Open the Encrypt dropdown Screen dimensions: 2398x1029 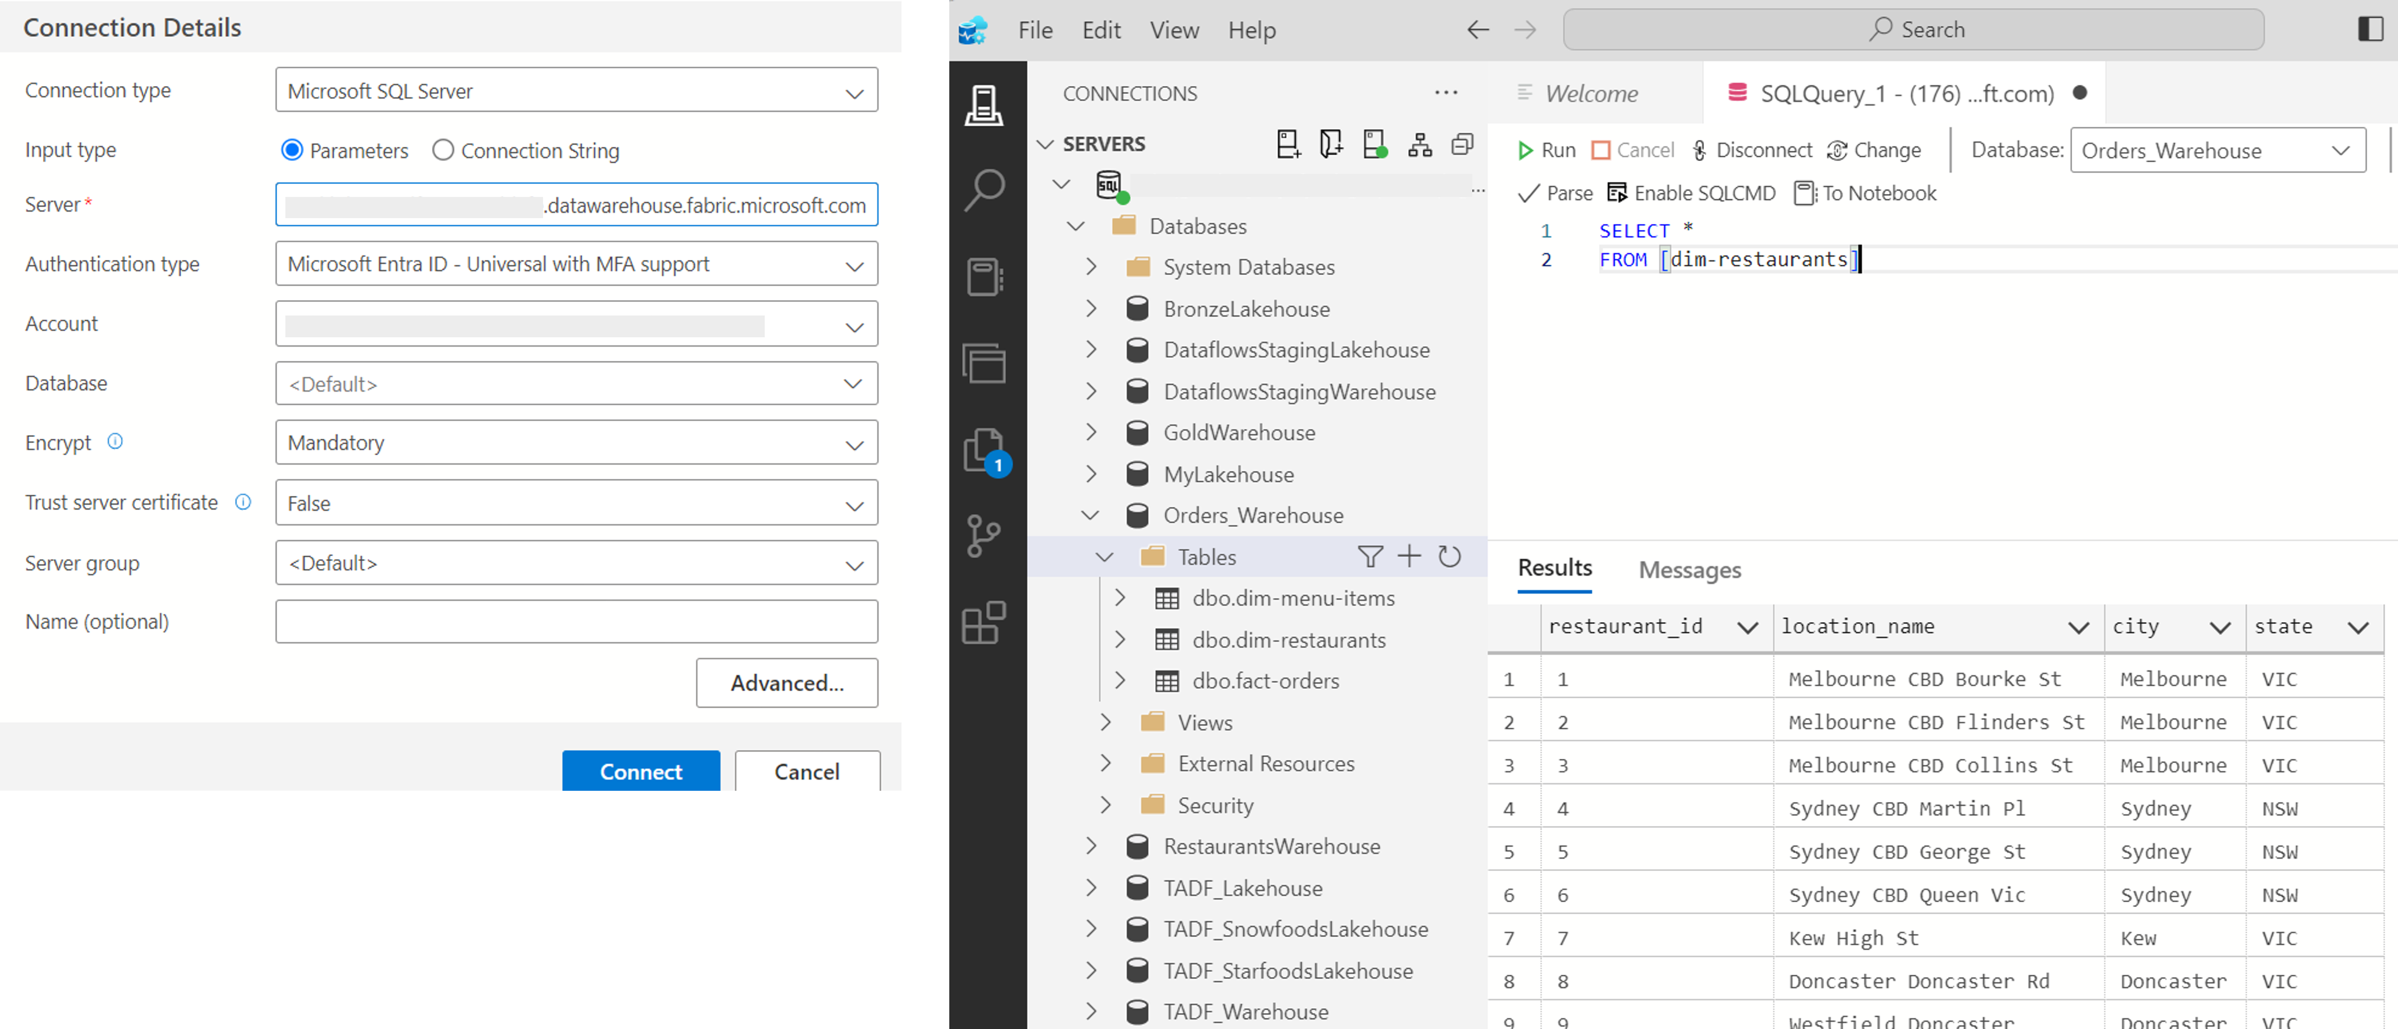click(x=576, y=443)
